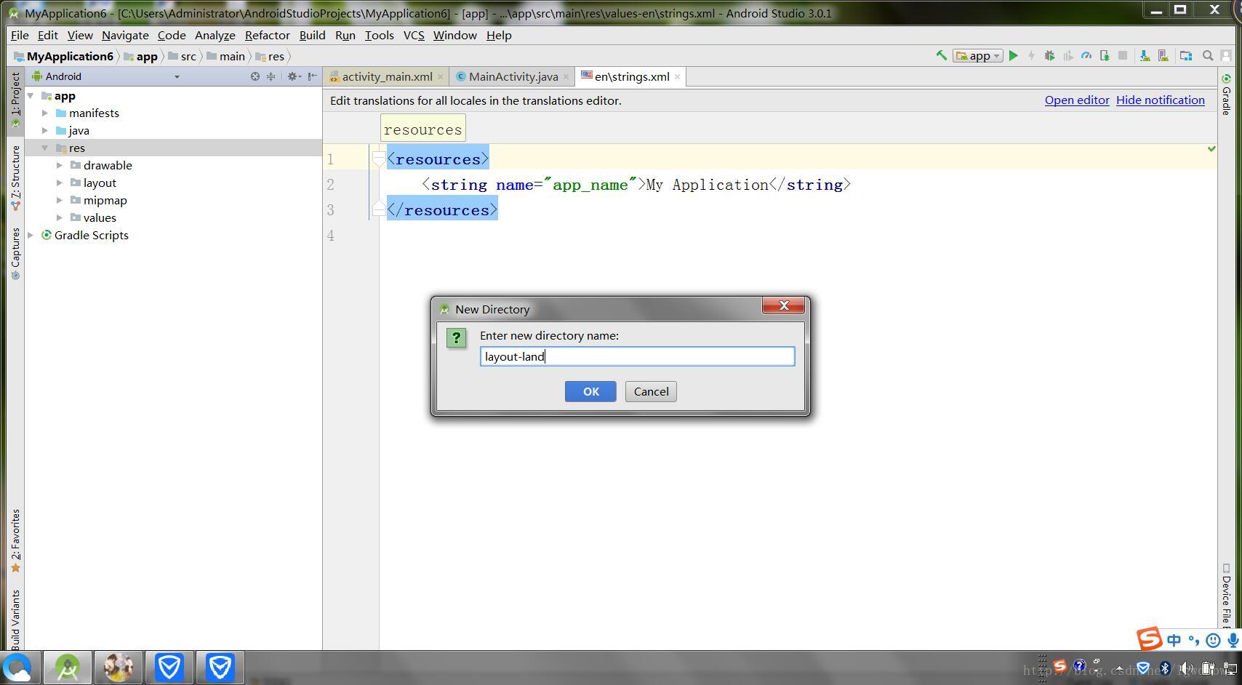Viewport: 1242px width, 685px height.
Task: Toggle the 1: Project side panel
Action: (15, 100)
